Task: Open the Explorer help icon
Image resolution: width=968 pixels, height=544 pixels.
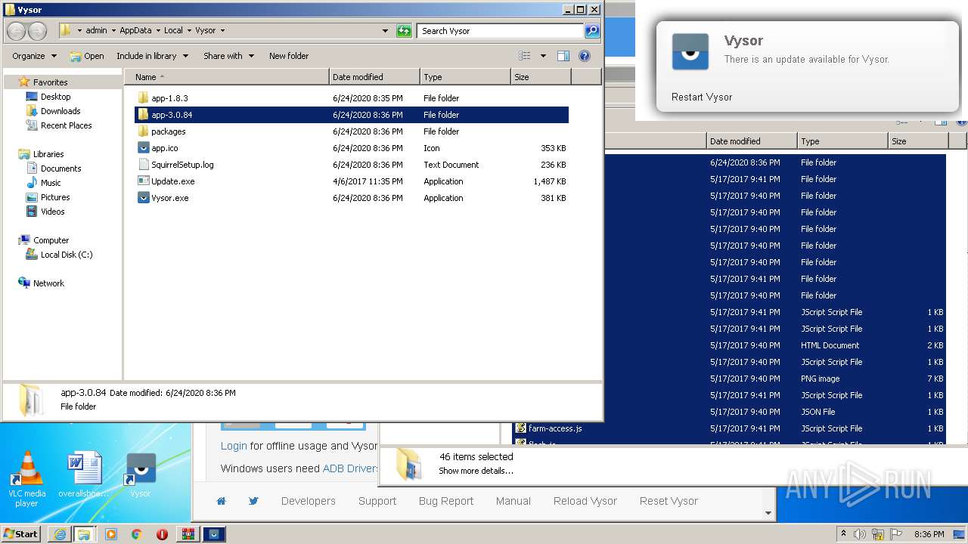Action: tap(585, 56)
